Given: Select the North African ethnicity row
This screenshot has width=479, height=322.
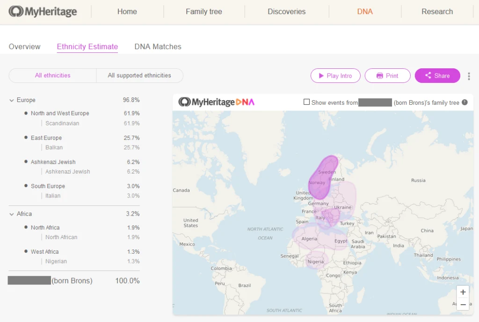Looking at the screenshot, I should (90, 237).
